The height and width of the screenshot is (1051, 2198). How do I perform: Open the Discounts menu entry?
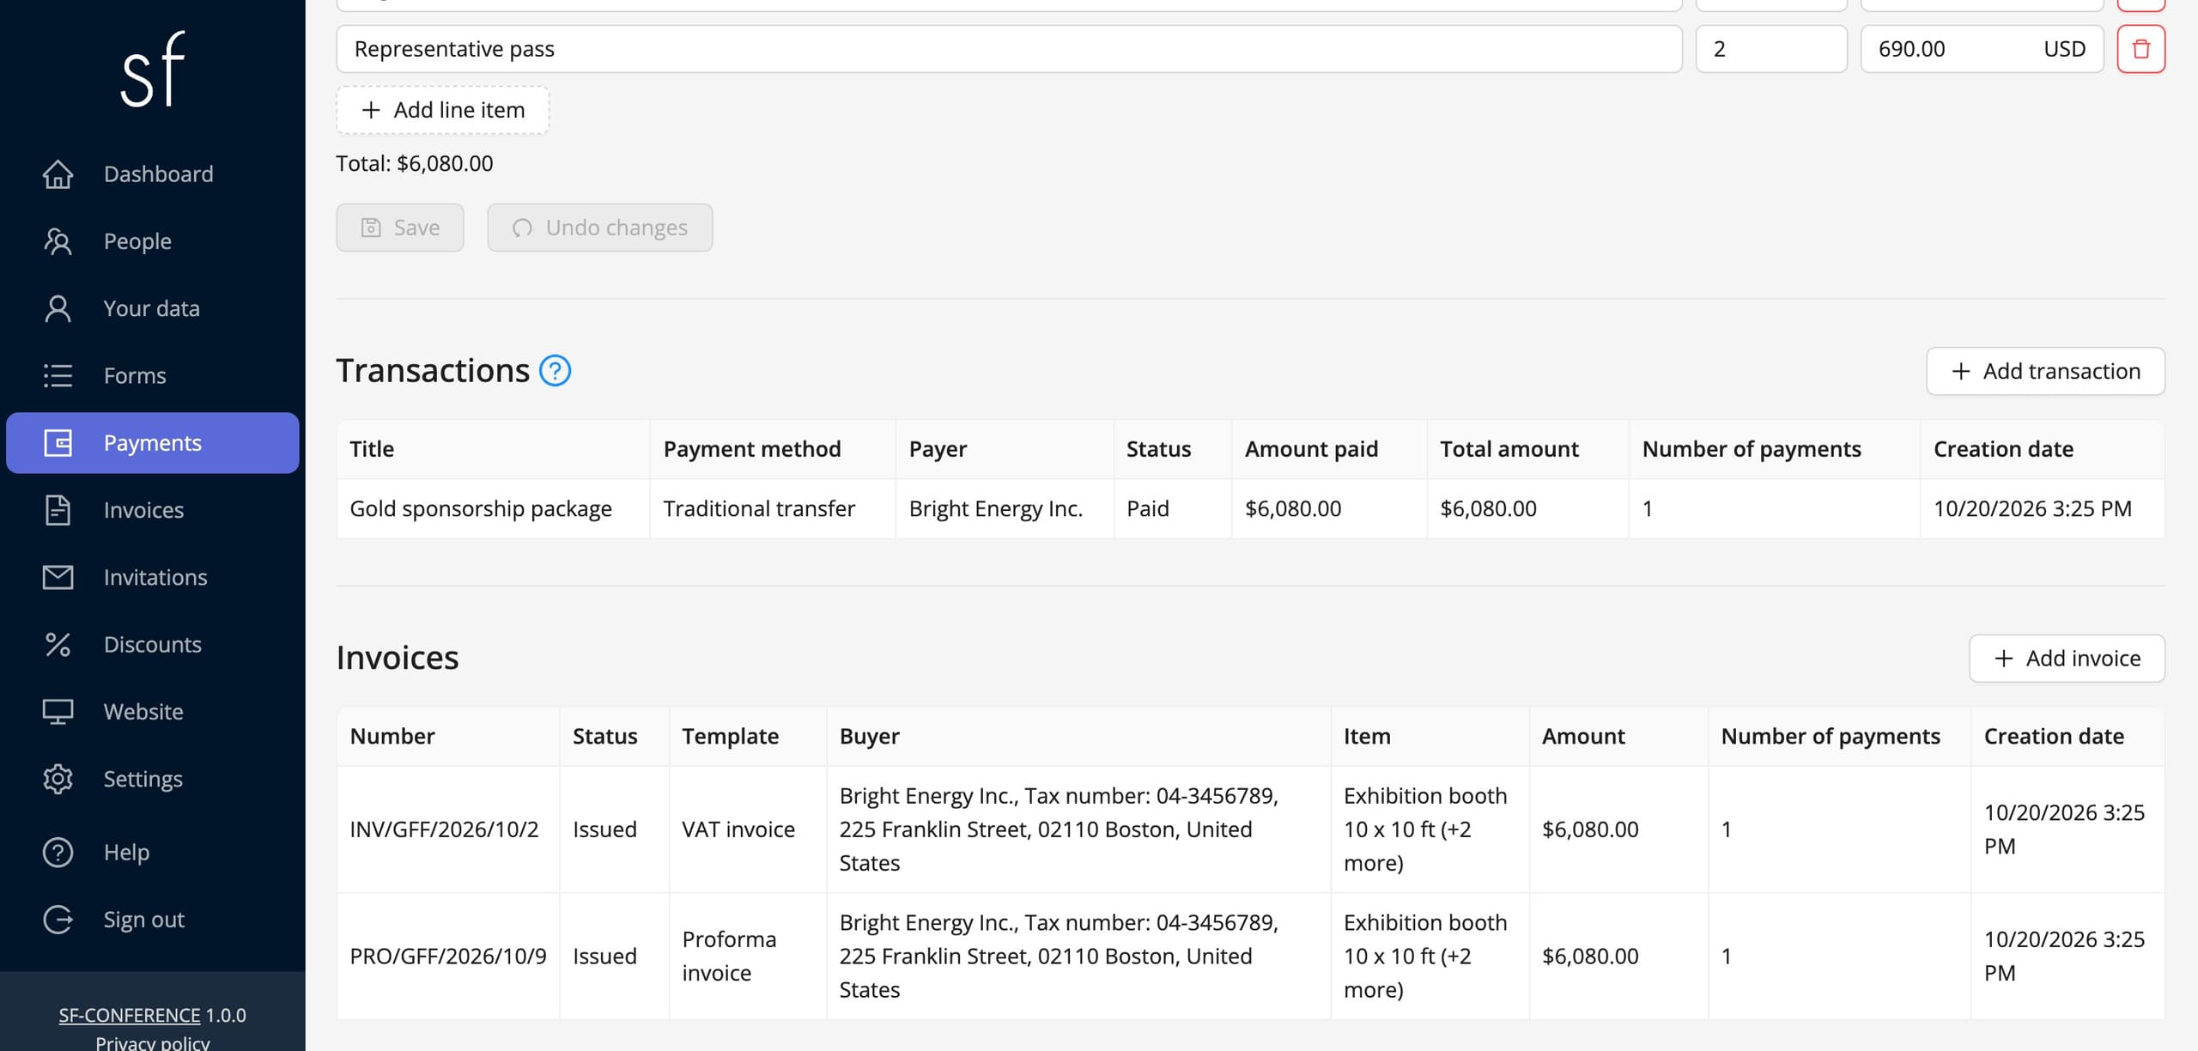[x=153, y=644]
